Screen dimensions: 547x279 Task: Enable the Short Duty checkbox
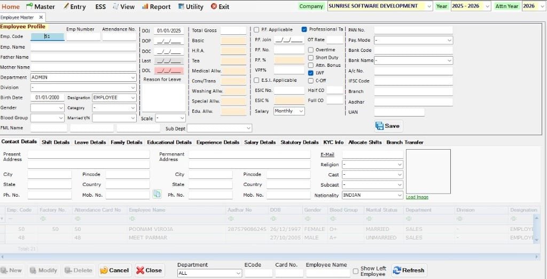pos(311,58)
